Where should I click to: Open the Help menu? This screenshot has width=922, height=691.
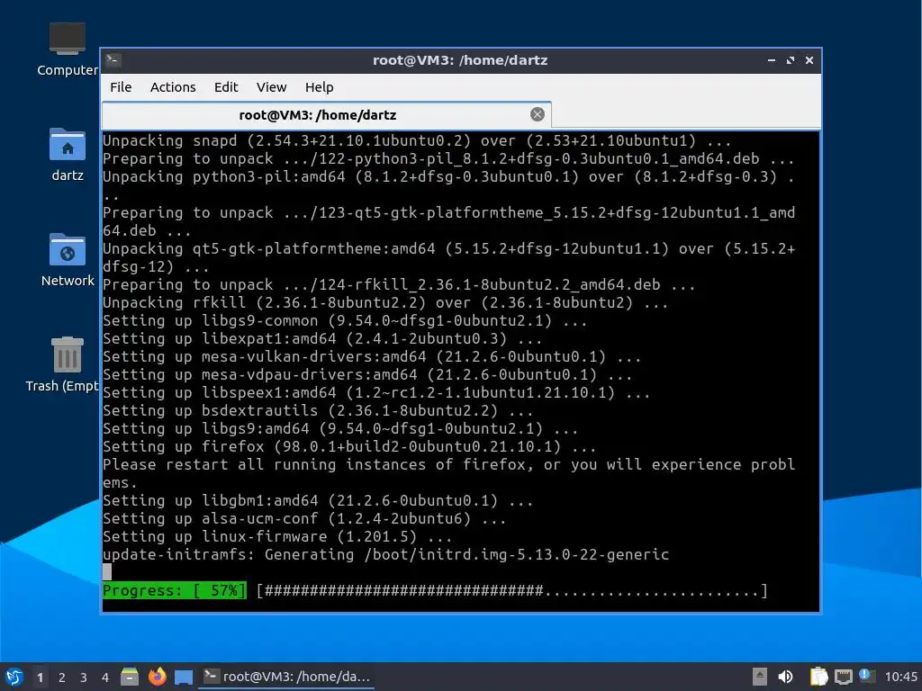point(320,87)
